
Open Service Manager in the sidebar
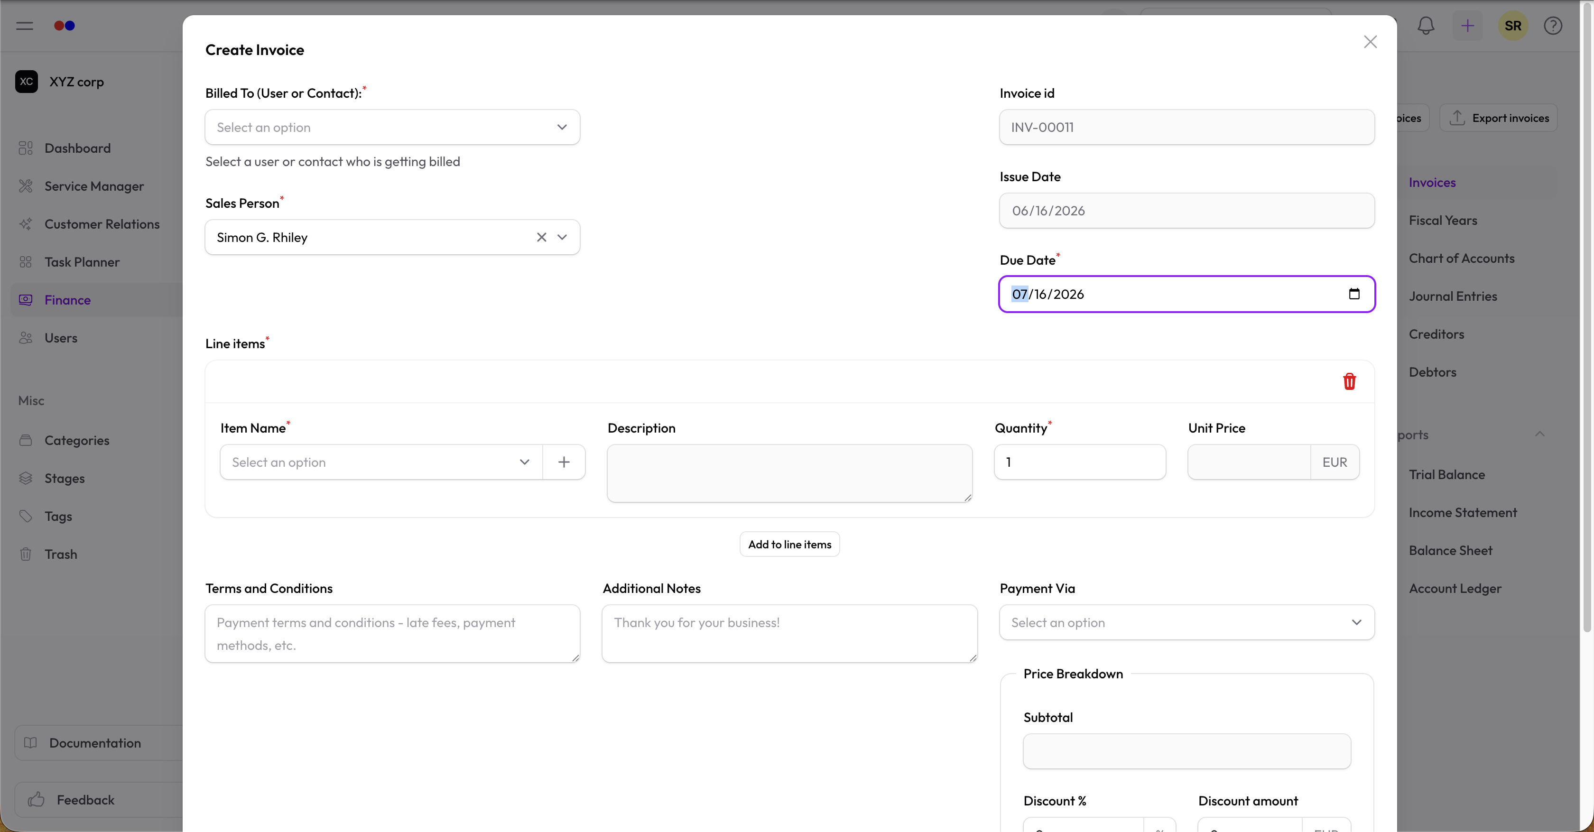point(94,185)
